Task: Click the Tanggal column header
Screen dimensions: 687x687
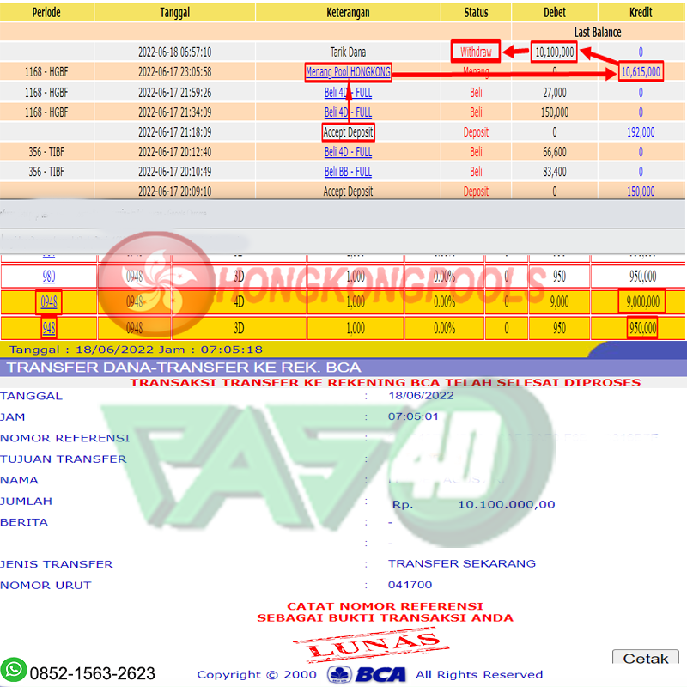Action: tap(175, 12)
